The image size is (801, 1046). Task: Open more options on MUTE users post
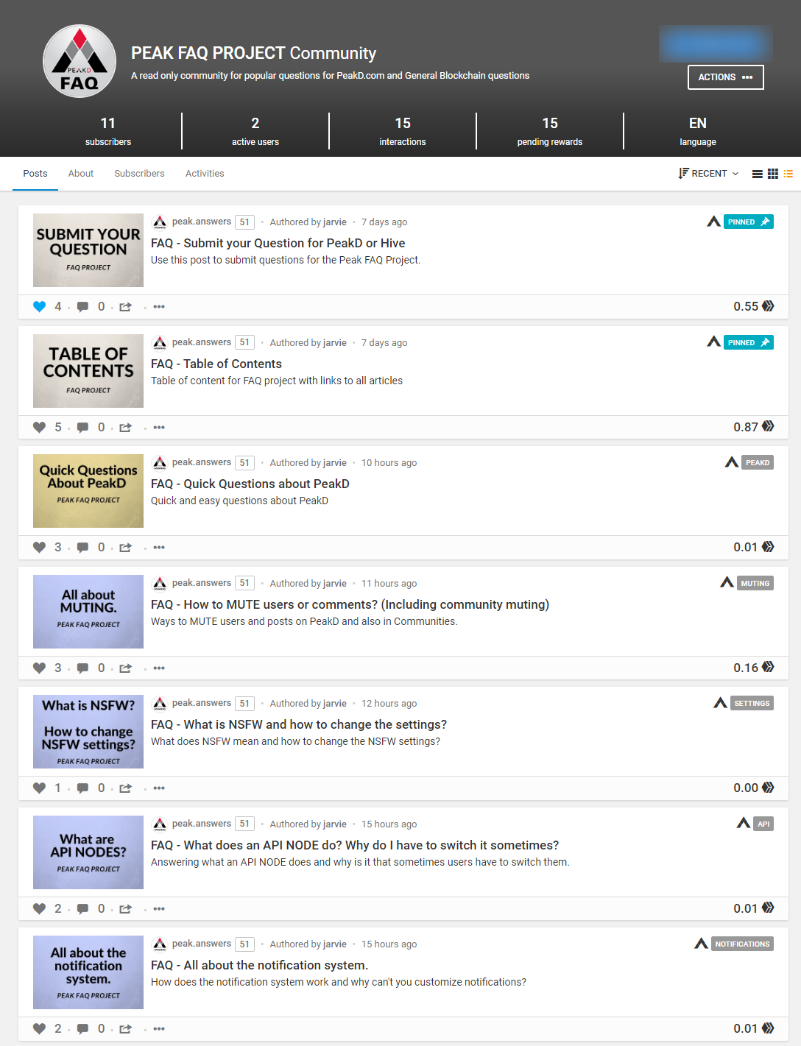point(159,668)
